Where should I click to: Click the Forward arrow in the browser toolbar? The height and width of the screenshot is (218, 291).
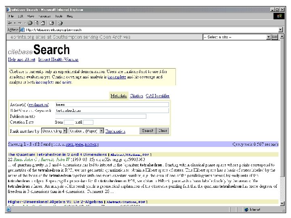20,23
